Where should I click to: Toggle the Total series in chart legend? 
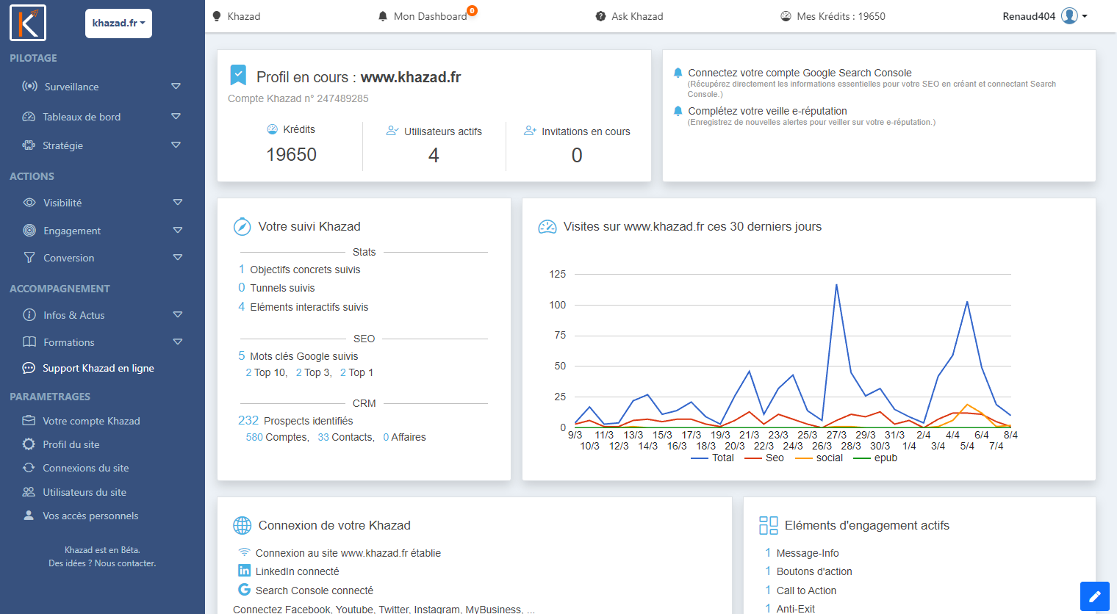(x=712, y=458)
